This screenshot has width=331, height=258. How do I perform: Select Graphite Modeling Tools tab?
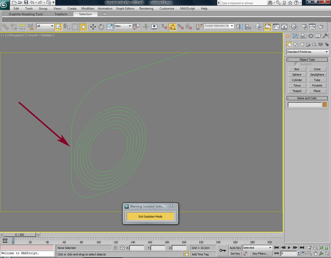(26, 14)
